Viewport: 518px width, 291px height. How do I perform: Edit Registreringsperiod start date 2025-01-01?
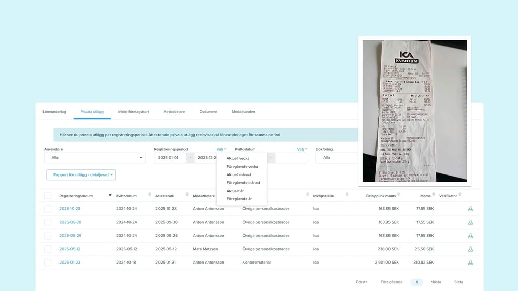point(170,158)
